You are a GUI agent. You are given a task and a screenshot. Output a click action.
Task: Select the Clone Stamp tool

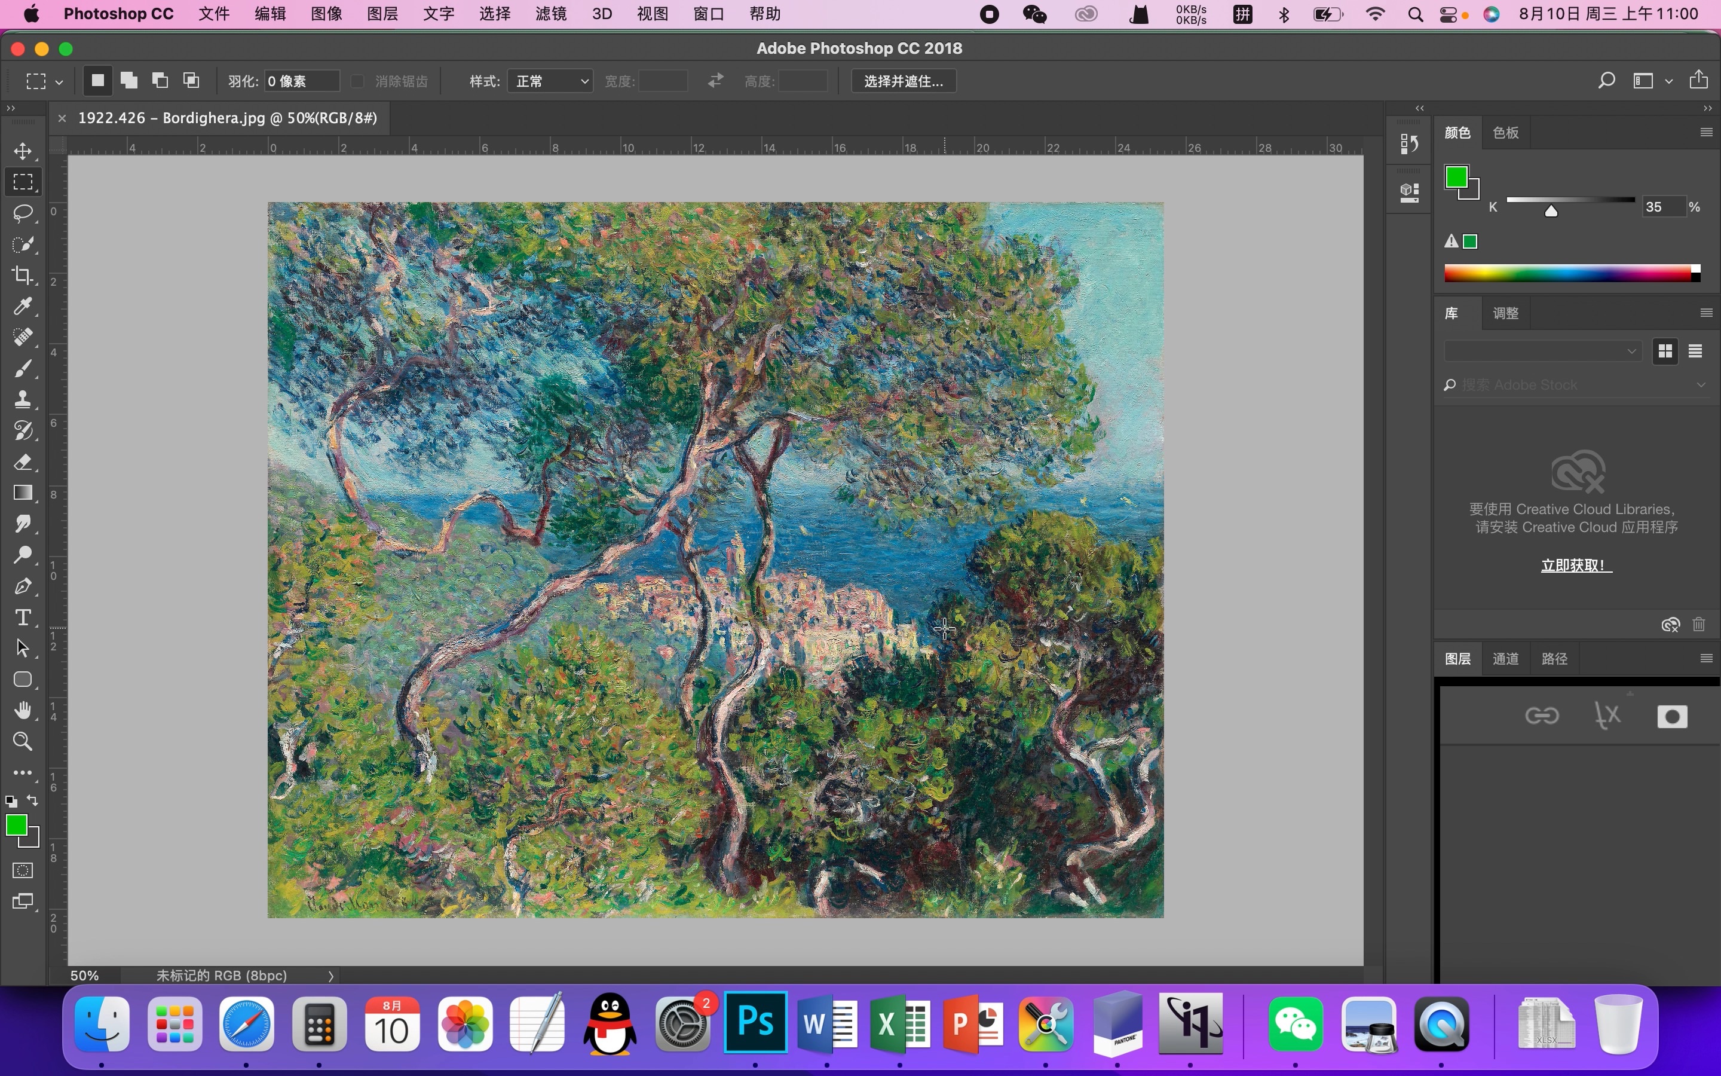point(23,399)
